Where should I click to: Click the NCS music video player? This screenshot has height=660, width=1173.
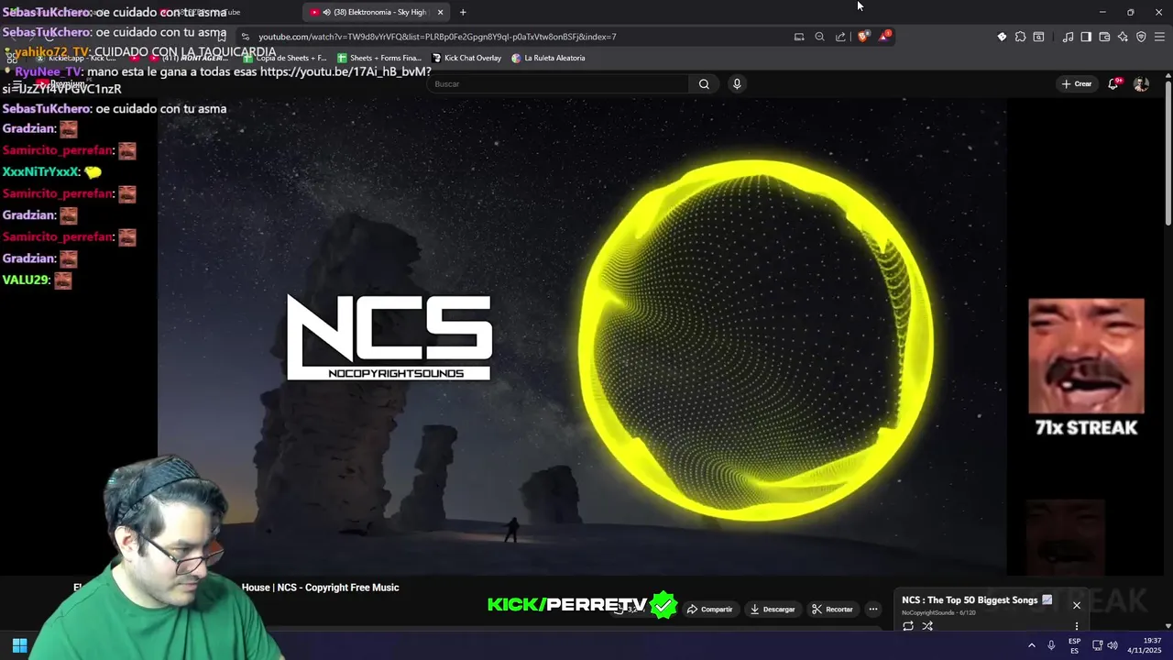click(x=582, y=336)
